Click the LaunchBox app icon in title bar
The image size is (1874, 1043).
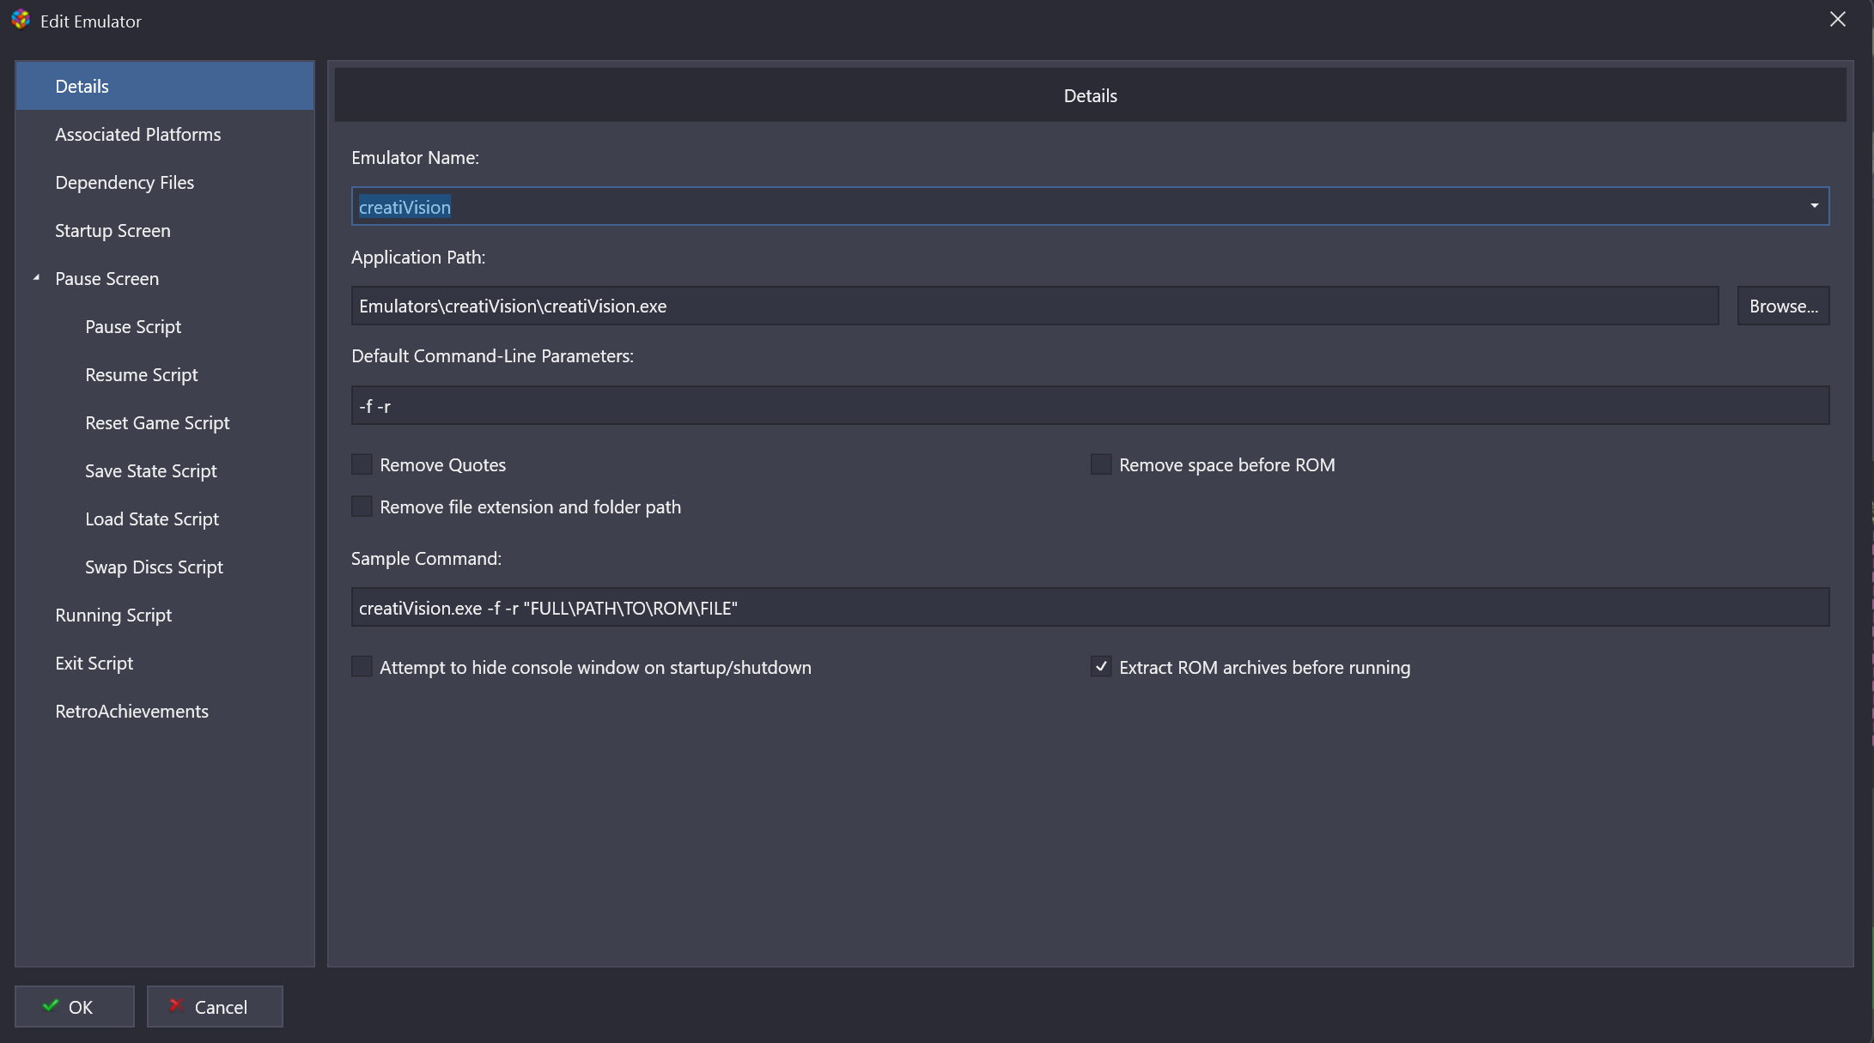click(21, 20)
